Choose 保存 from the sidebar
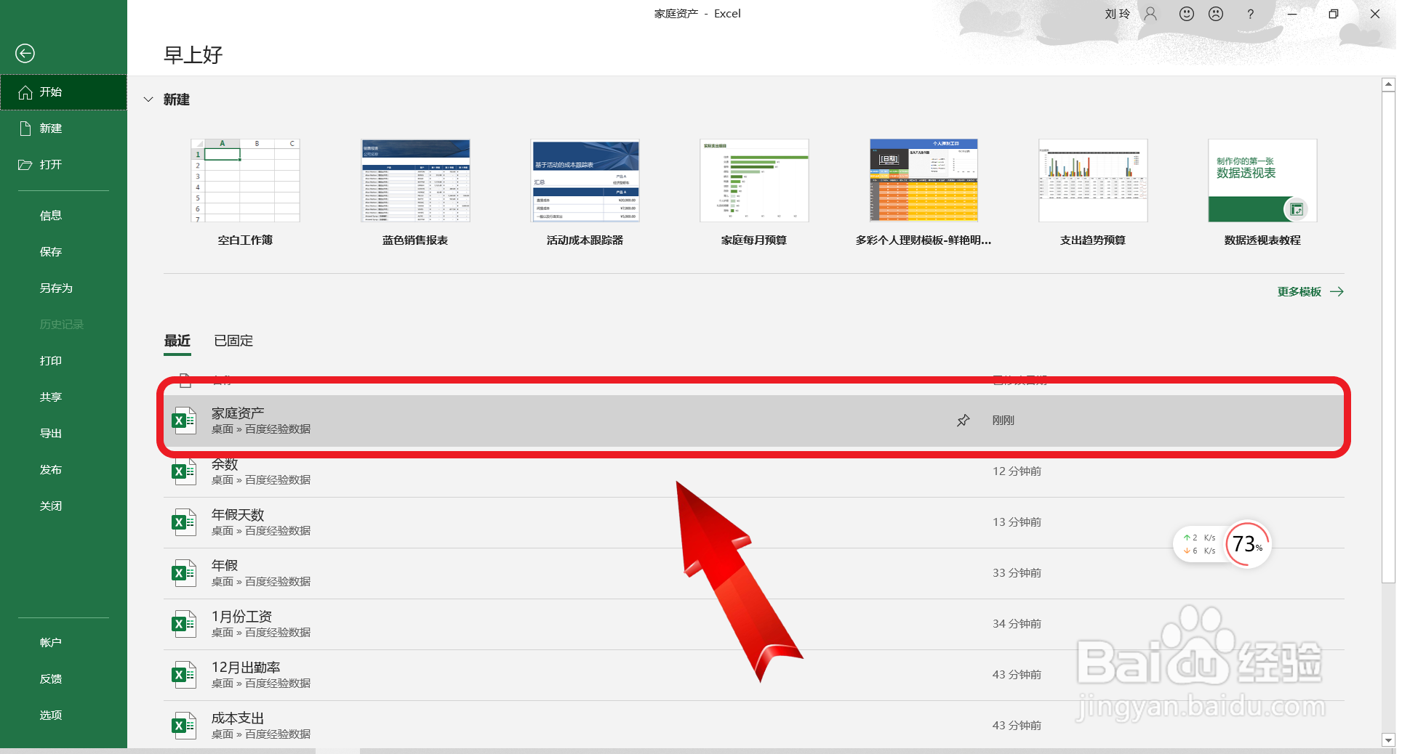This screenshot has width=1402, height=754. tap(63, 252)
